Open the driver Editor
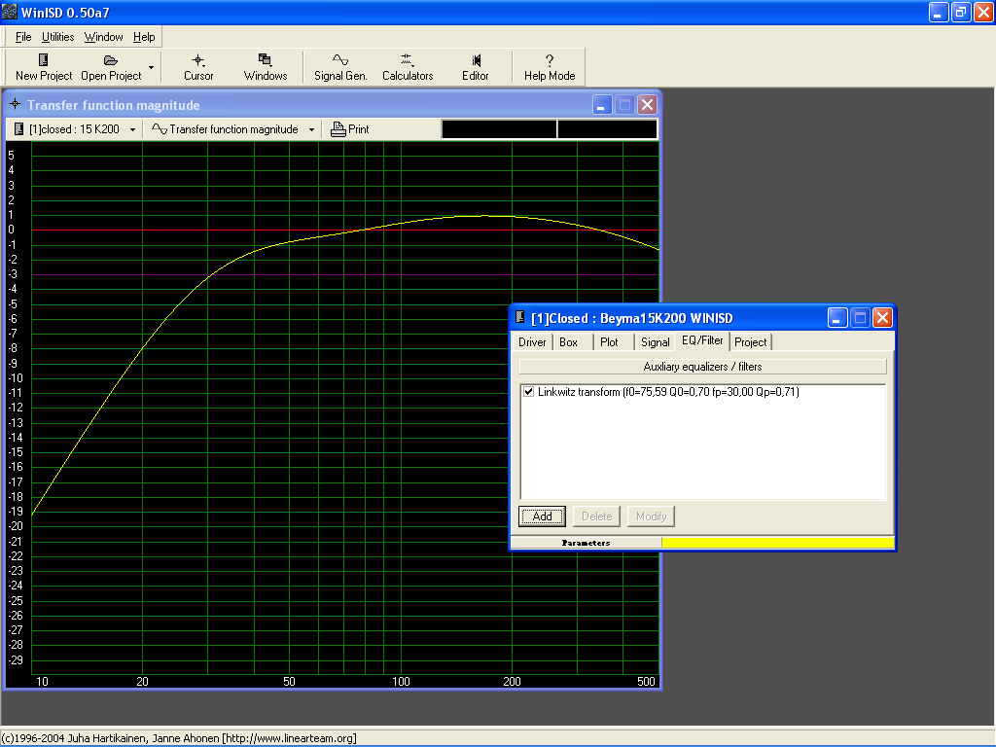This screenshot has height=747, width=996. pos(475,66)
